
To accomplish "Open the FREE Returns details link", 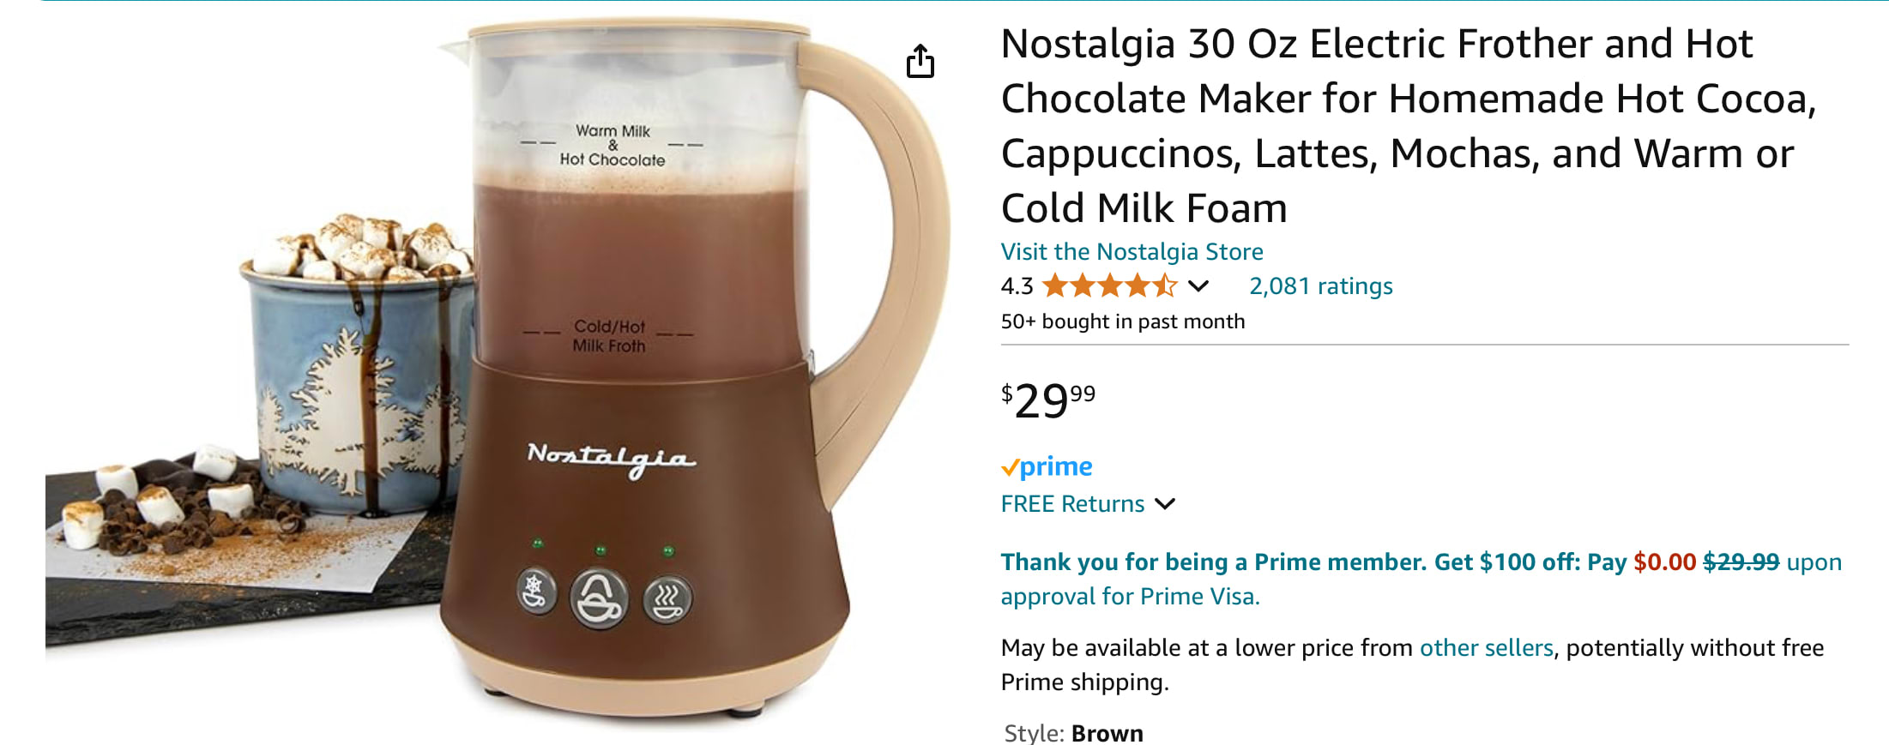I will pyautogui.click(x=1072, y=504).
